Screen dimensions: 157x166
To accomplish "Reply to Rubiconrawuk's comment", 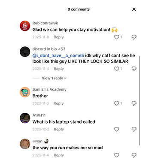I will [x=59, y=37].
